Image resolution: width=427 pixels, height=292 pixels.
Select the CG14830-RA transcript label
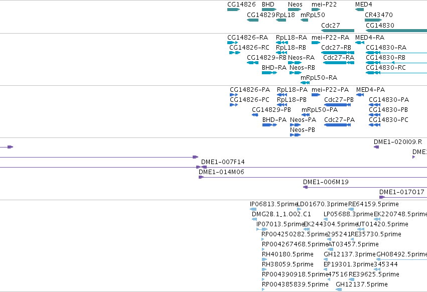[386, 47]
